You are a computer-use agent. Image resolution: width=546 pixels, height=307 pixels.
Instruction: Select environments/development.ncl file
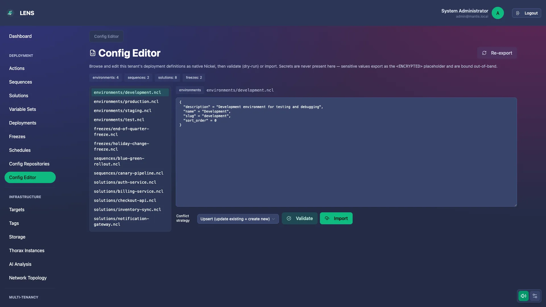130,92
